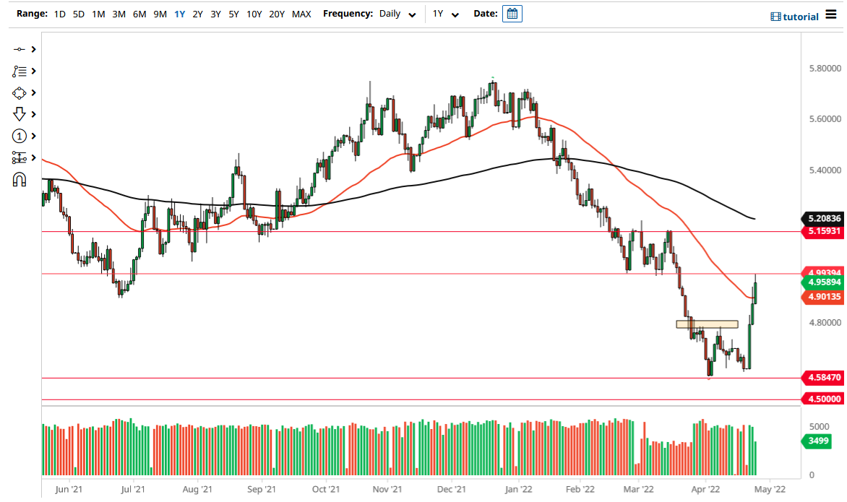
Task: Expand the trendline tool options chevron
Action: [34, 49]
